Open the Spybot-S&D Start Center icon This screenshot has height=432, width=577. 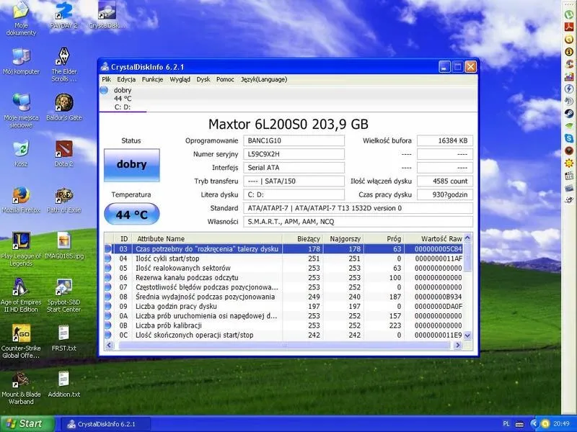[x=63, y=295]
